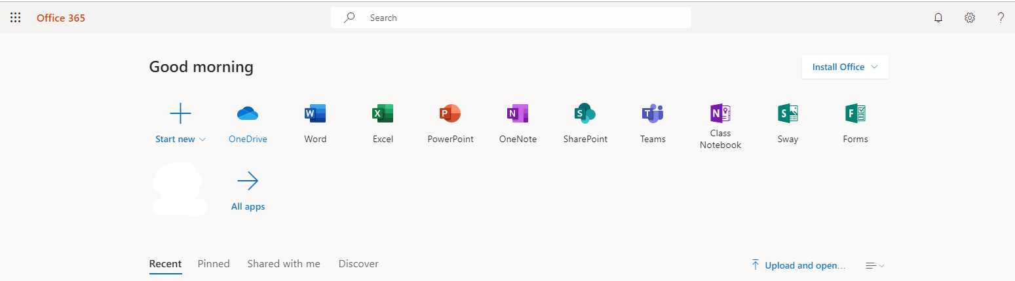1015x281 pixels.
Task: Launch Microsoft Teams
Action: click(x=653, y=114)
